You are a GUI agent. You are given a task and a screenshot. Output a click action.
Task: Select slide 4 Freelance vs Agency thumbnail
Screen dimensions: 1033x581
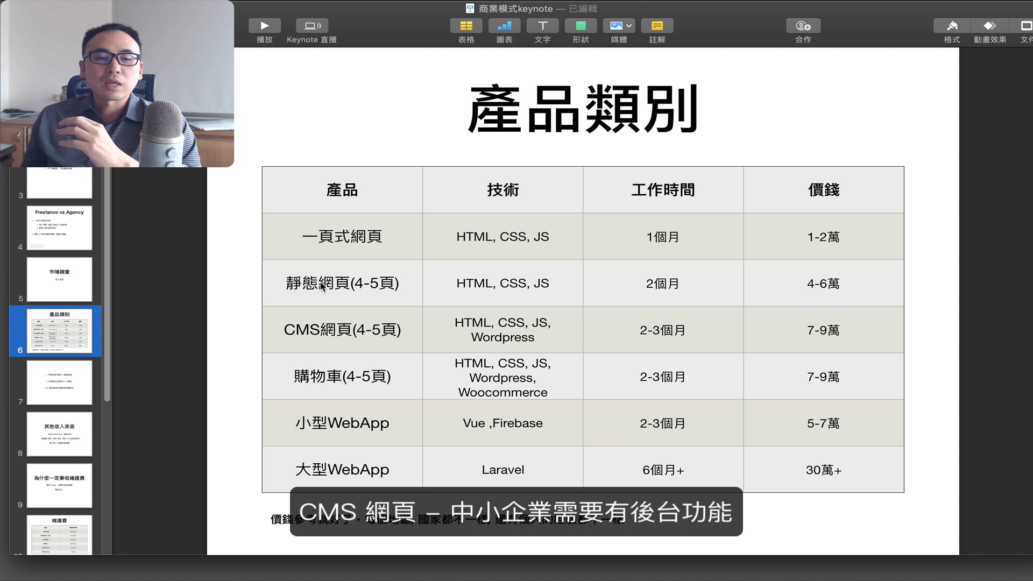[x=59, y=228]
